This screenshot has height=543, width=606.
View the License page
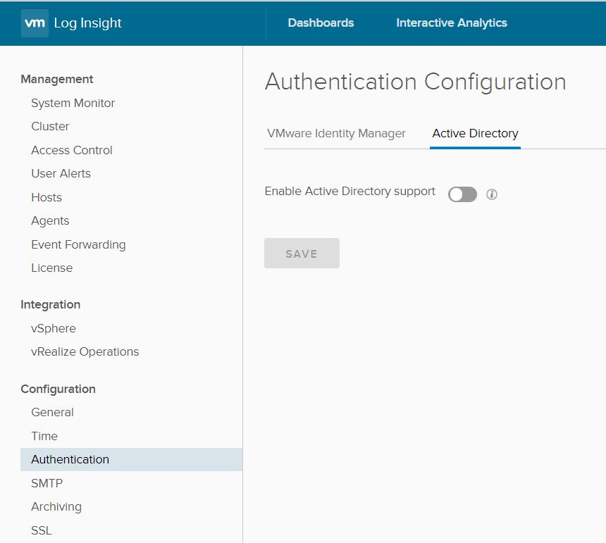coord(51,268)
